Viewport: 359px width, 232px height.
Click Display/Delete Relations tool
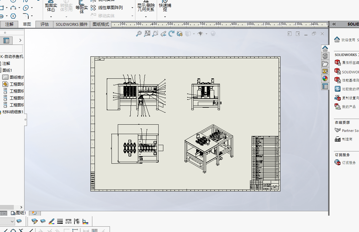146,6
